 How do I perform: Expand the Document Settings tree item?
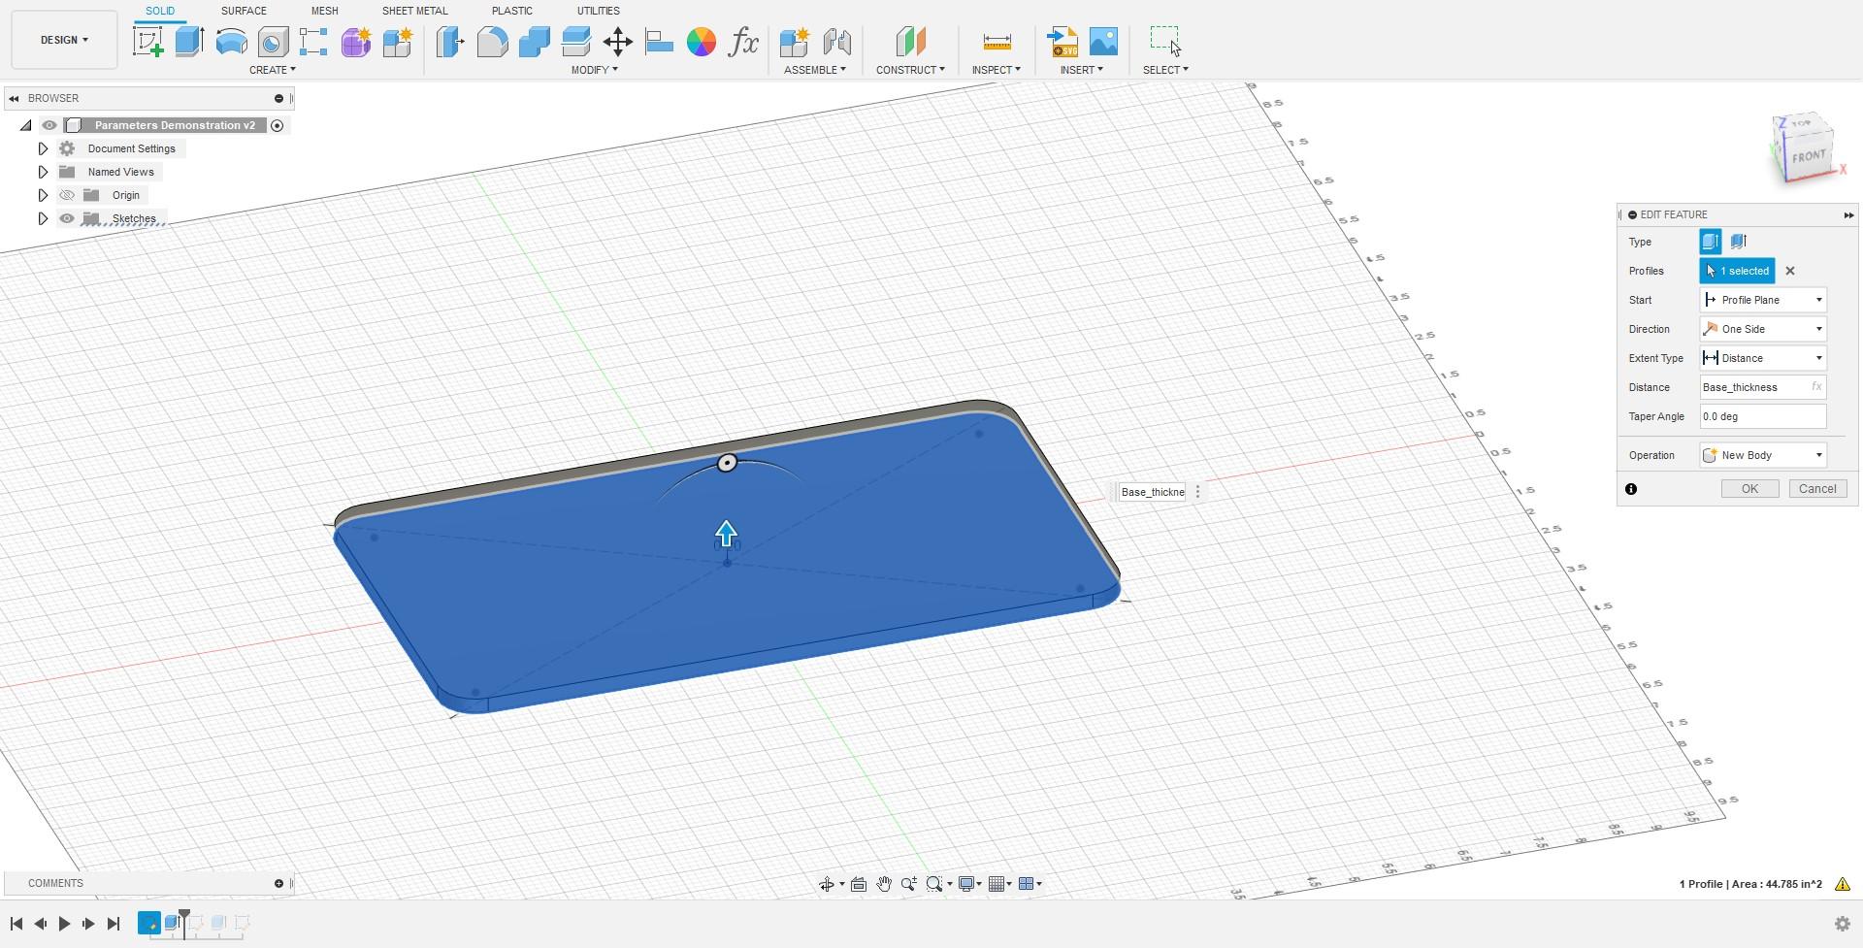[43, 147]
